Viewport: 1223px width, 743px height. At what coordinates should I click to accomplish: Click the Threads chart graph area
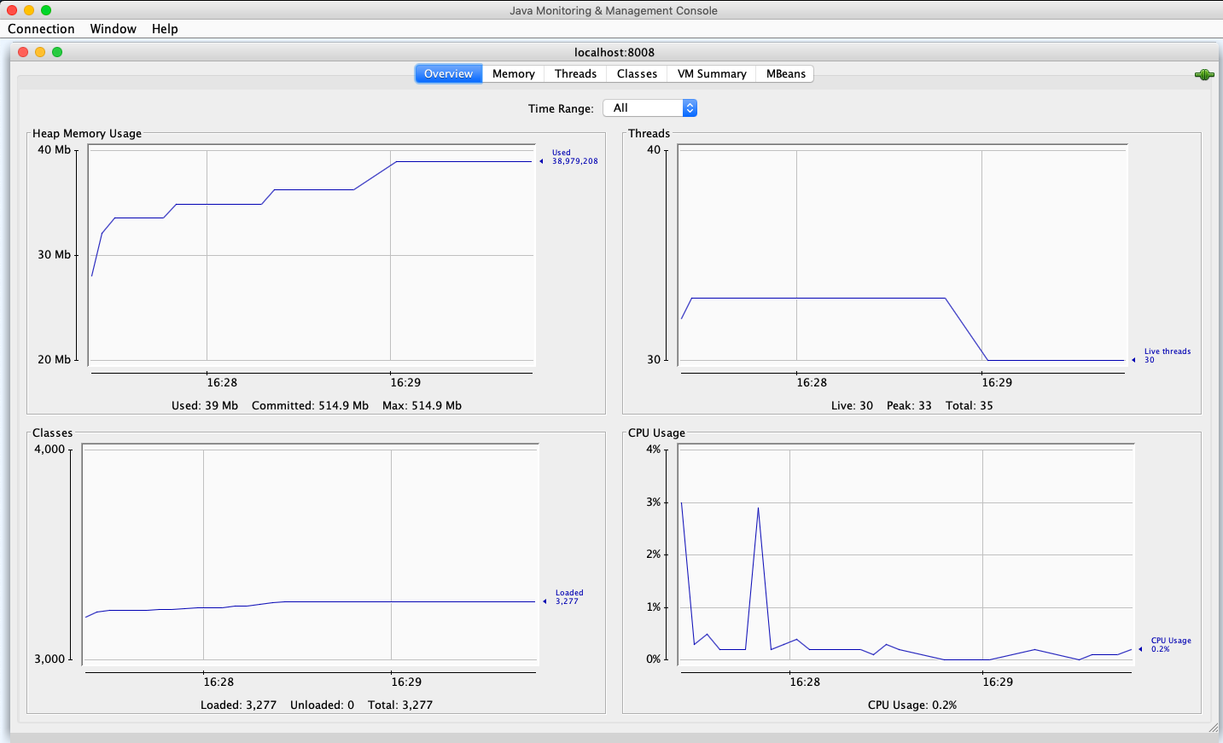pyautogui.click(x=903, y=256)
